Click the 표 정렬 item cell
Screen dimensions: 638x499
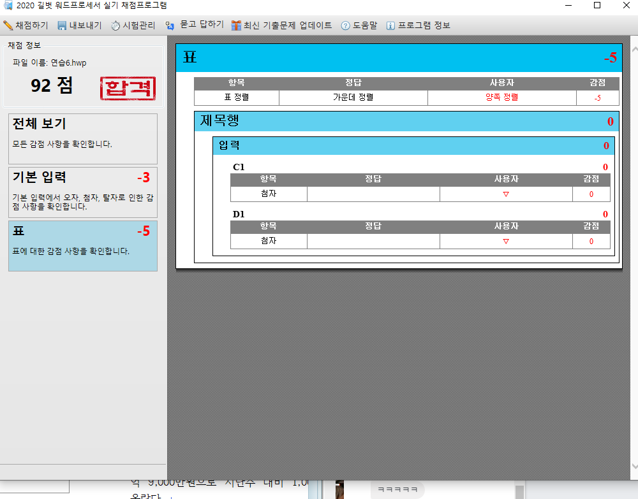[x=237, y=98]
